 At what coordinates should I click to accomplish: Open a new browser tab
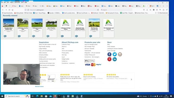click(x=163, y=6)
